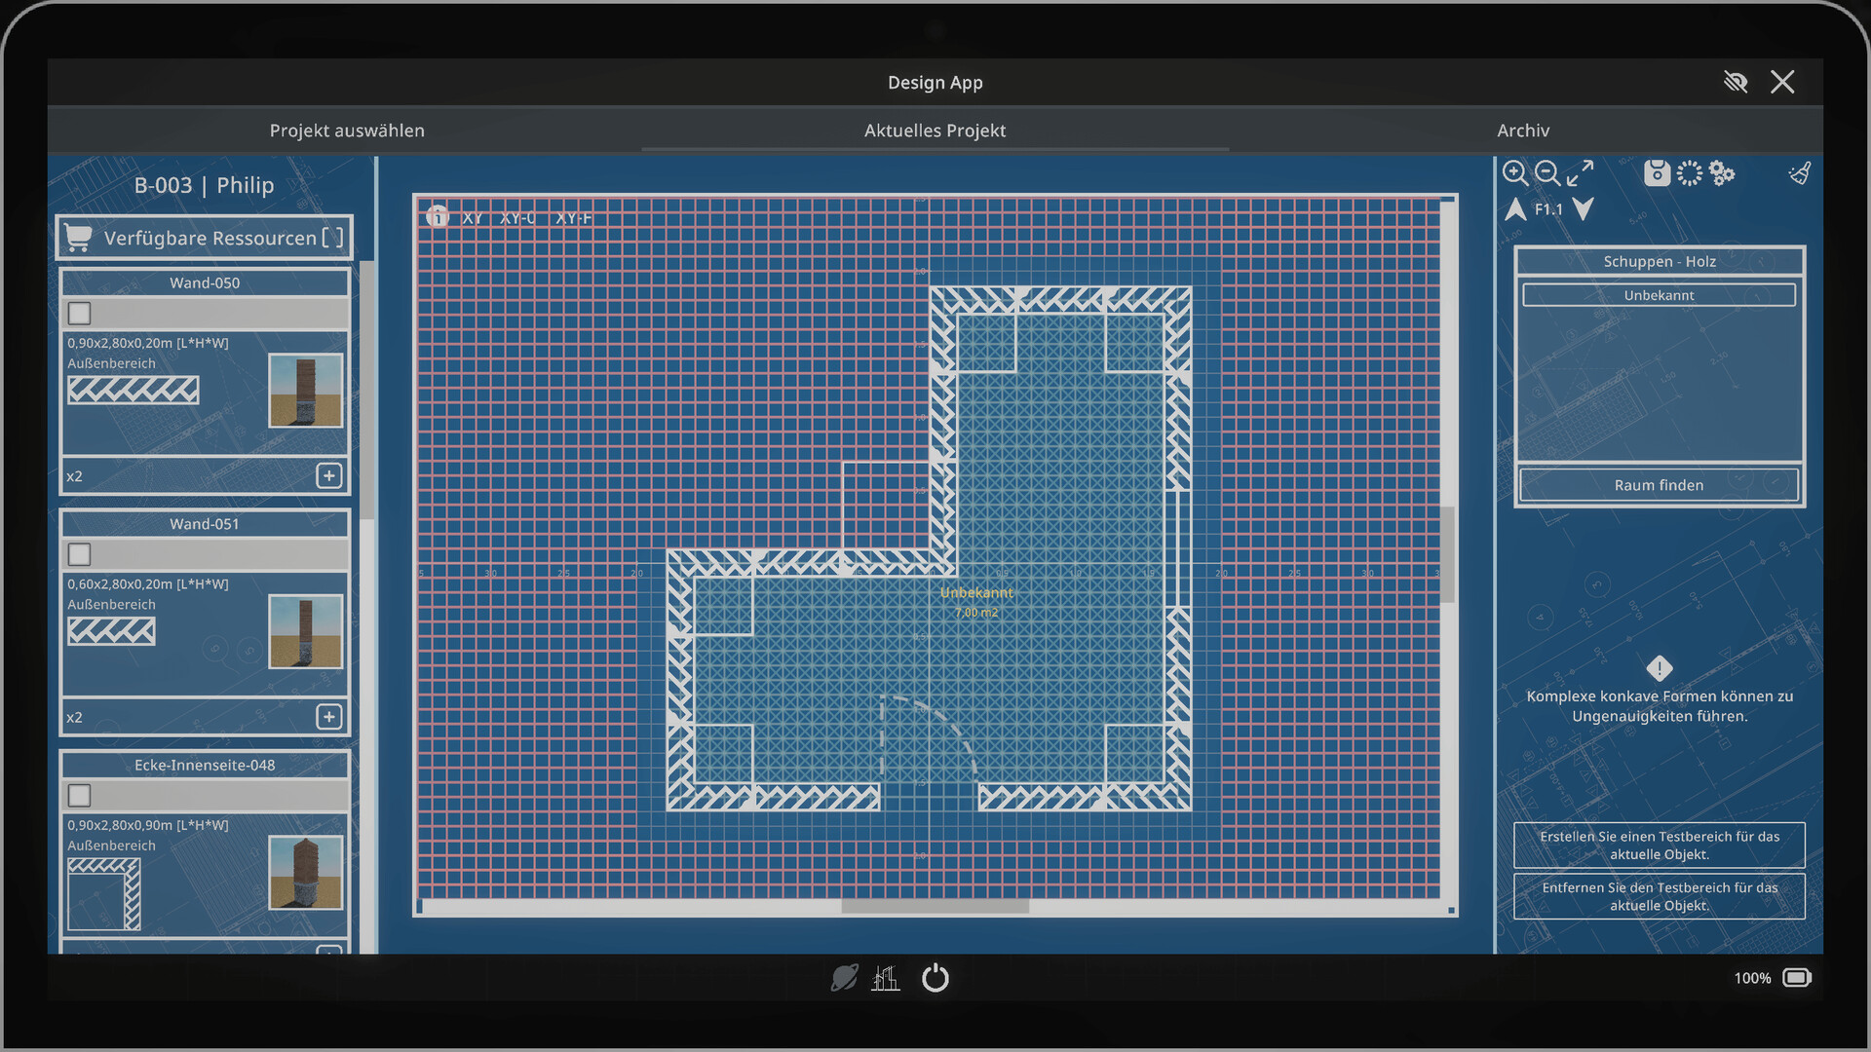Click the zoom in magnifier icon

click(1514, 173)
